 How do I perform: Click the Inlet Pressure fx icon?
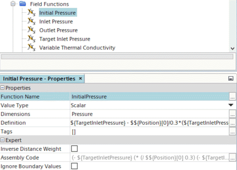(x=31, y=21)
